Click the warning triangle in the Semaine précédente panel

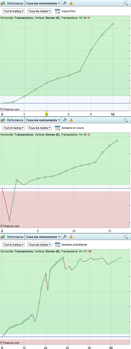(x=71, y=237)
